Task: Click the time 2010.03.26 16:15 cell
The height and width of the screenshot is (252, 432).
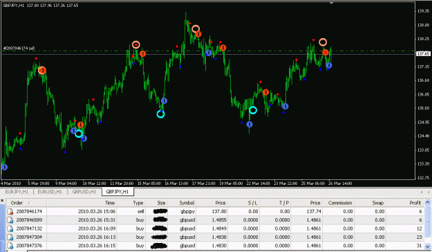Action: [x=97, y=246]
